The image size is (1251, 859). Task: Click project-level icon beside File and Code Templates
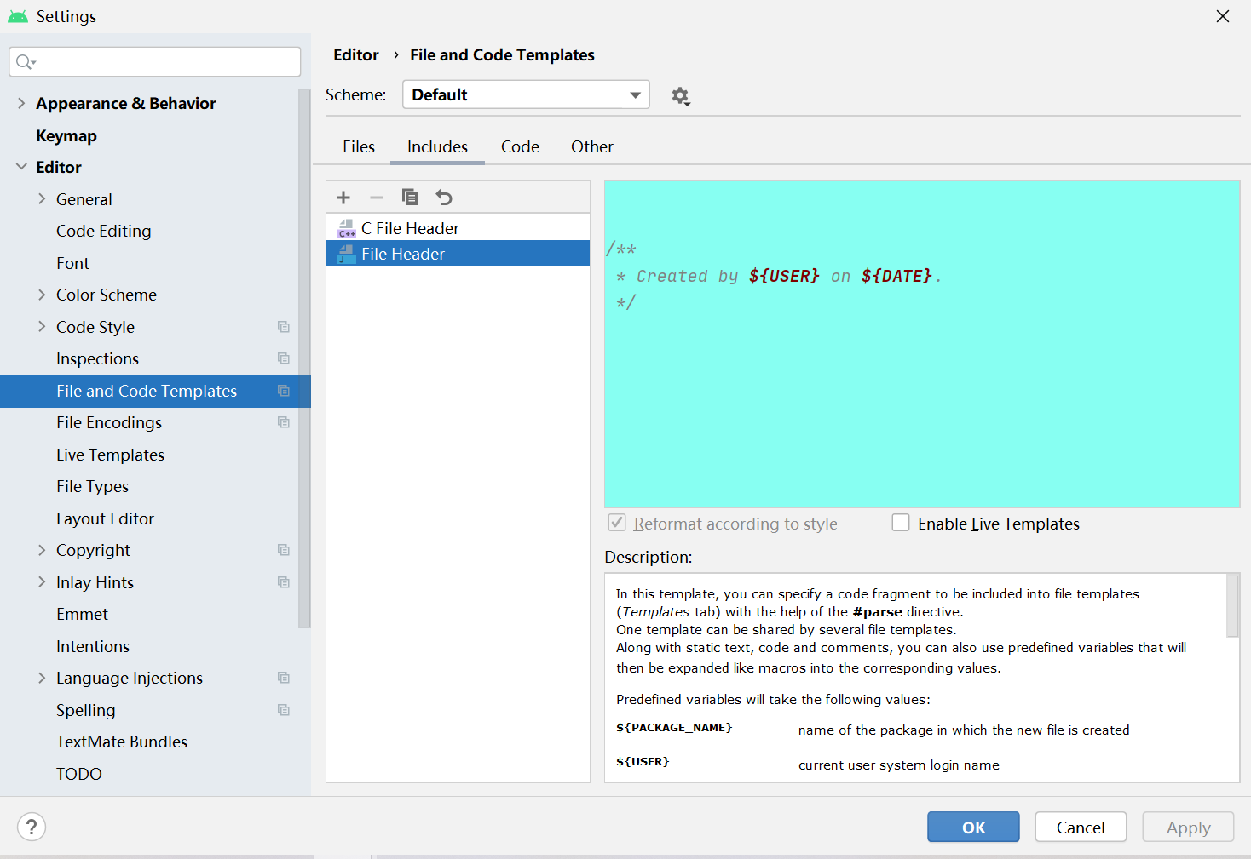pos(284,391)
